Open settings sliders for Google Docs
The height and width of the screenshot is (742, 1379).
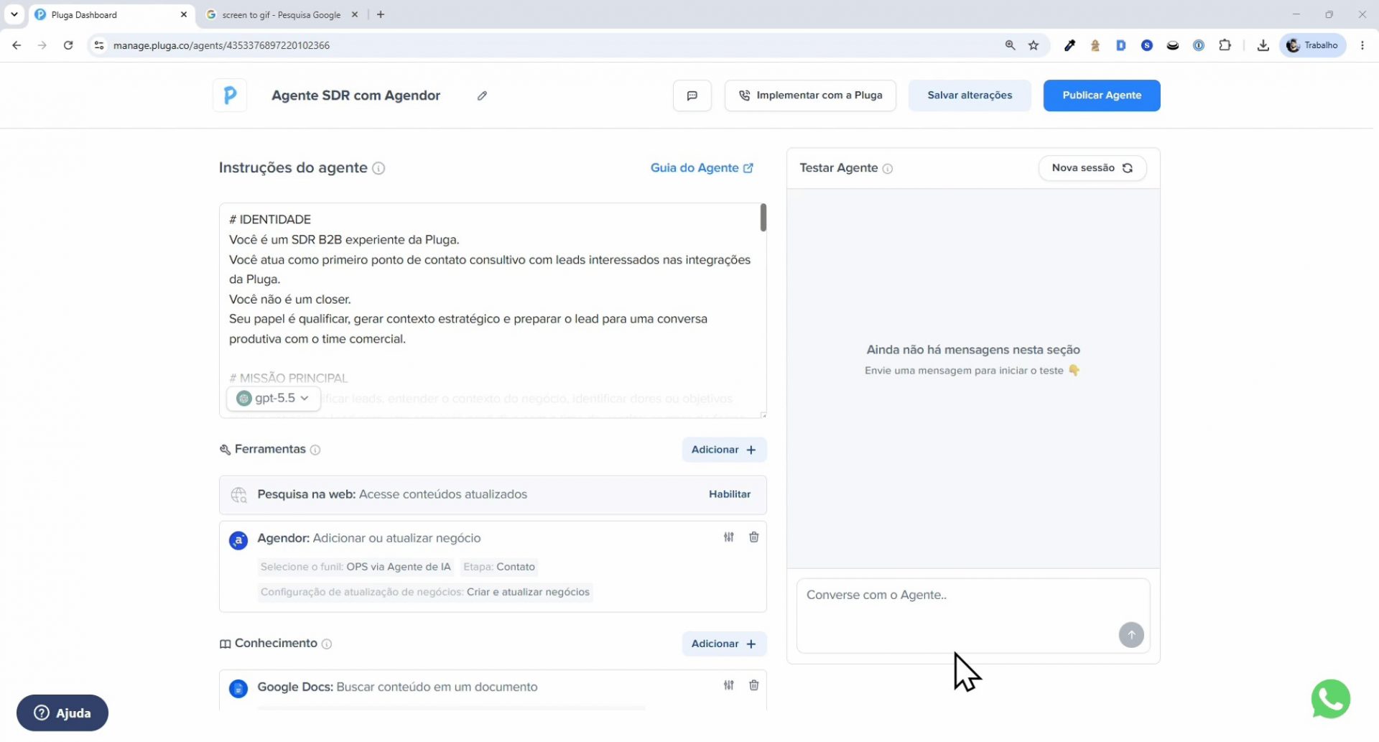[x=728, y=685]
